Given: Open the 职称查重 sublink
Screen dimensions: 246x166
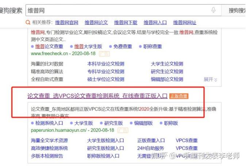Looking at the screenshot, I should 153,46.
